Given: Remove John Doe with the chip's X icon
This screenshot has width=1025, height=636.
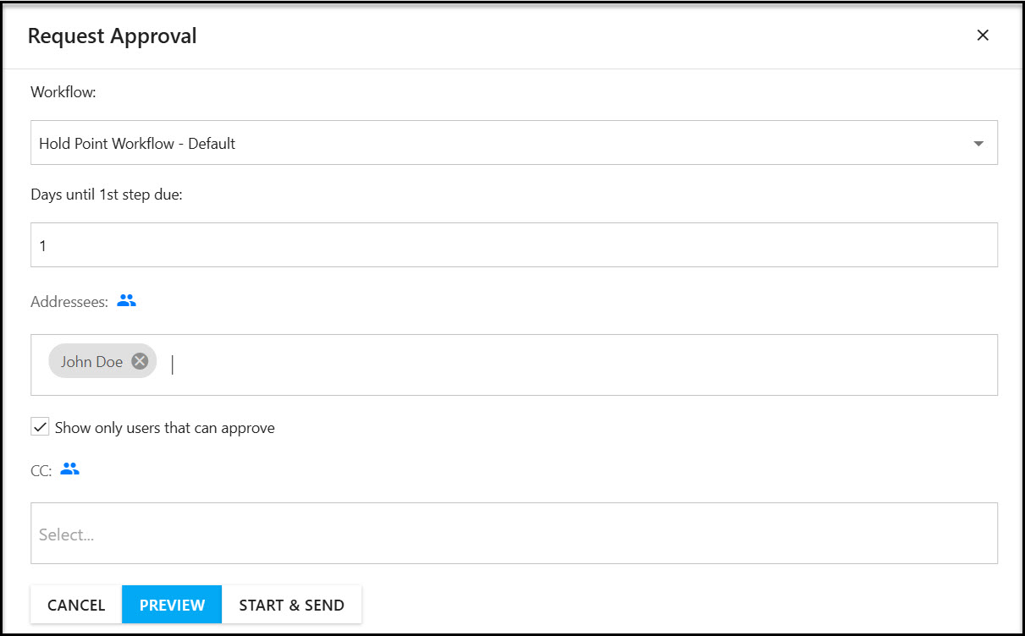Looking at the screenshot, I should point(140,361).
